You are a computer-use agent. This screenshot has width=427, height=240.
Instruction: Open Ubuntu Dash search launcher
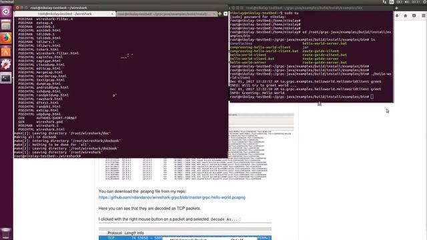coord(6,12)
